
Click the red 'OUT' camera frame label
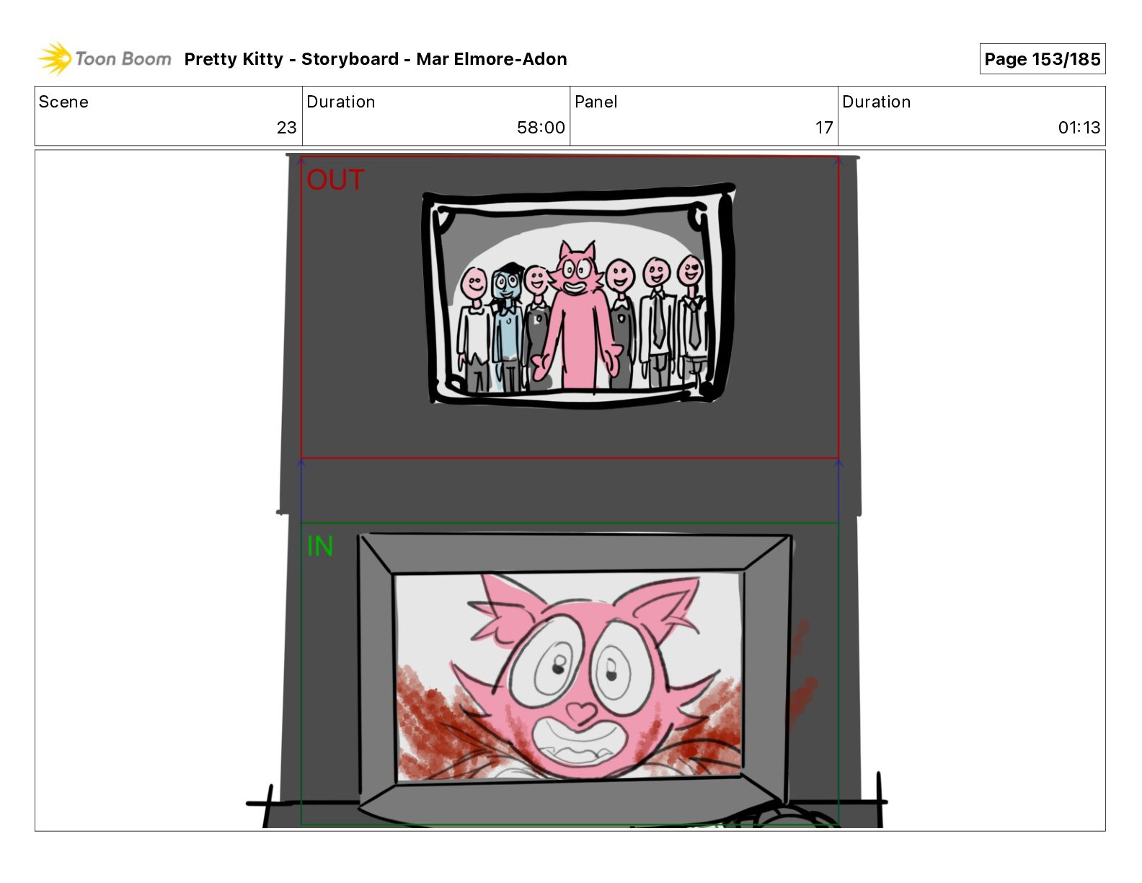click(x=335, y=180)
